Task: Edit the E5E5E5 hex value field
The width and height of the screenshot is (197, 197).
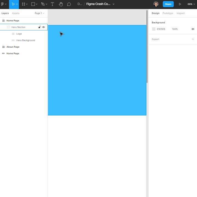Action: (x=161, y=29)
